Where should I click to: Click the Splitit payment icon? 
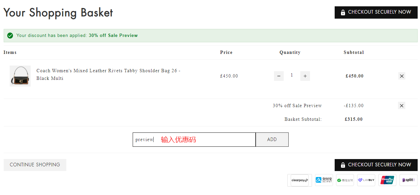[408, 180]
